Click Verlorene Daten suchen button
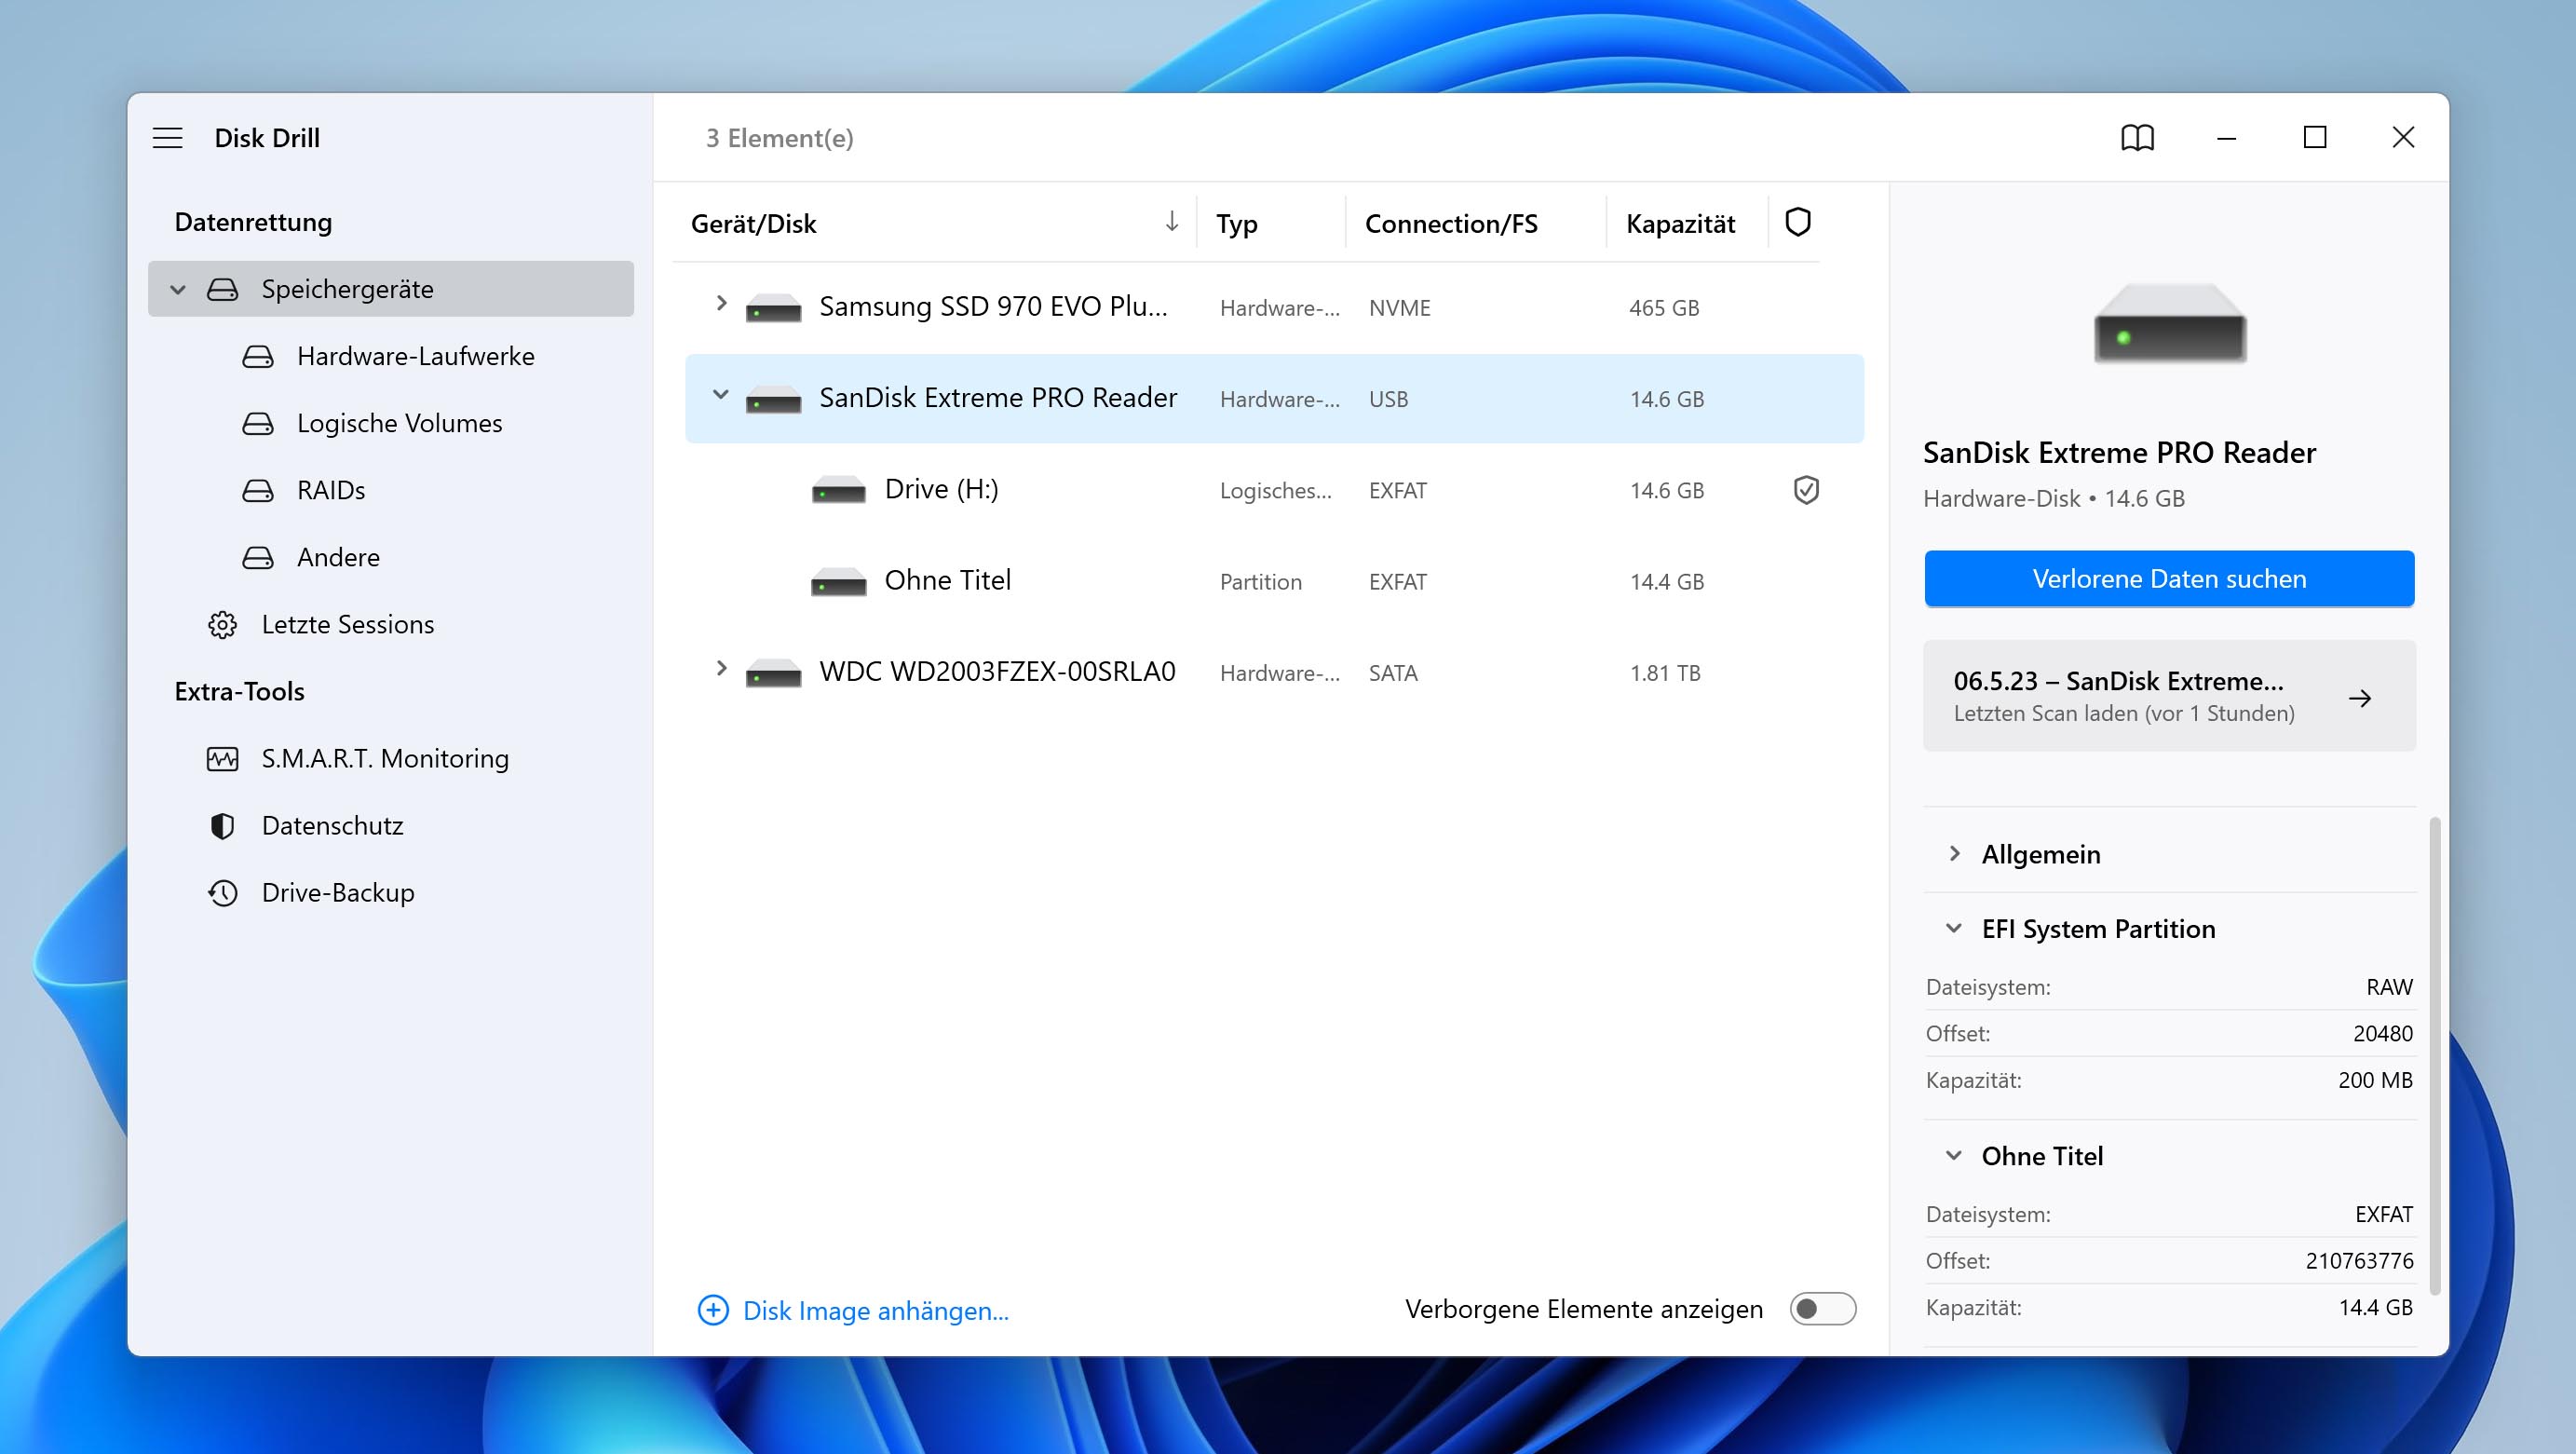The image size is (2576, 1454). 2169,578
